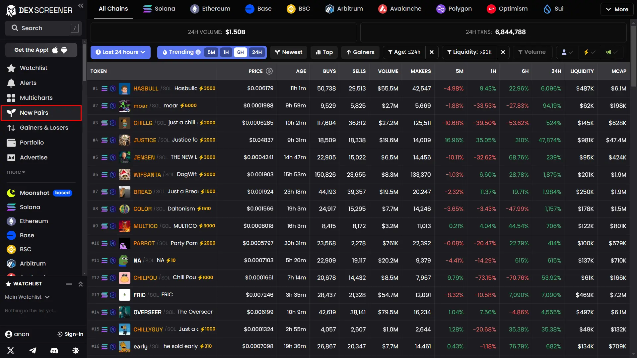637x358 pixels.
Task: Select the 5M trending interval
Action: coord(211,52)
